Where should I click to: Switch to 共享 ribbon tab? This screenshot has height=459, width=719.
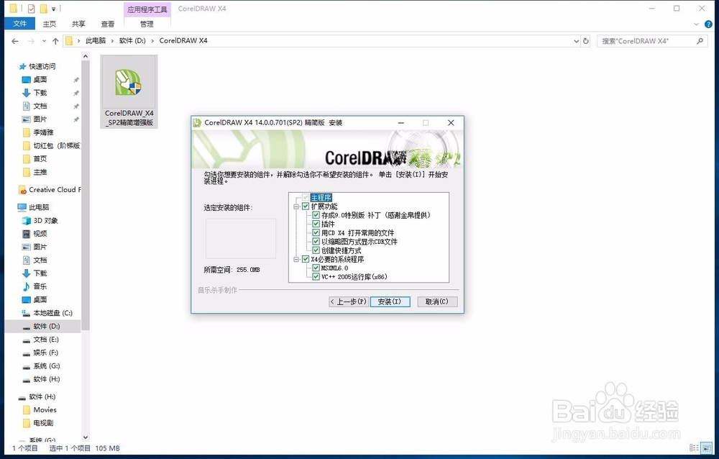(x=78, y=24)
